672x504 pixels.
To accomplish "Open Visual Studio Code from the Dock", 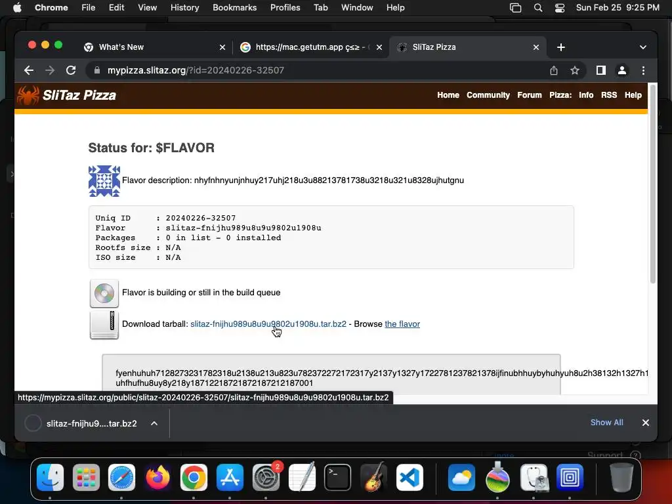I will (409, 477).
